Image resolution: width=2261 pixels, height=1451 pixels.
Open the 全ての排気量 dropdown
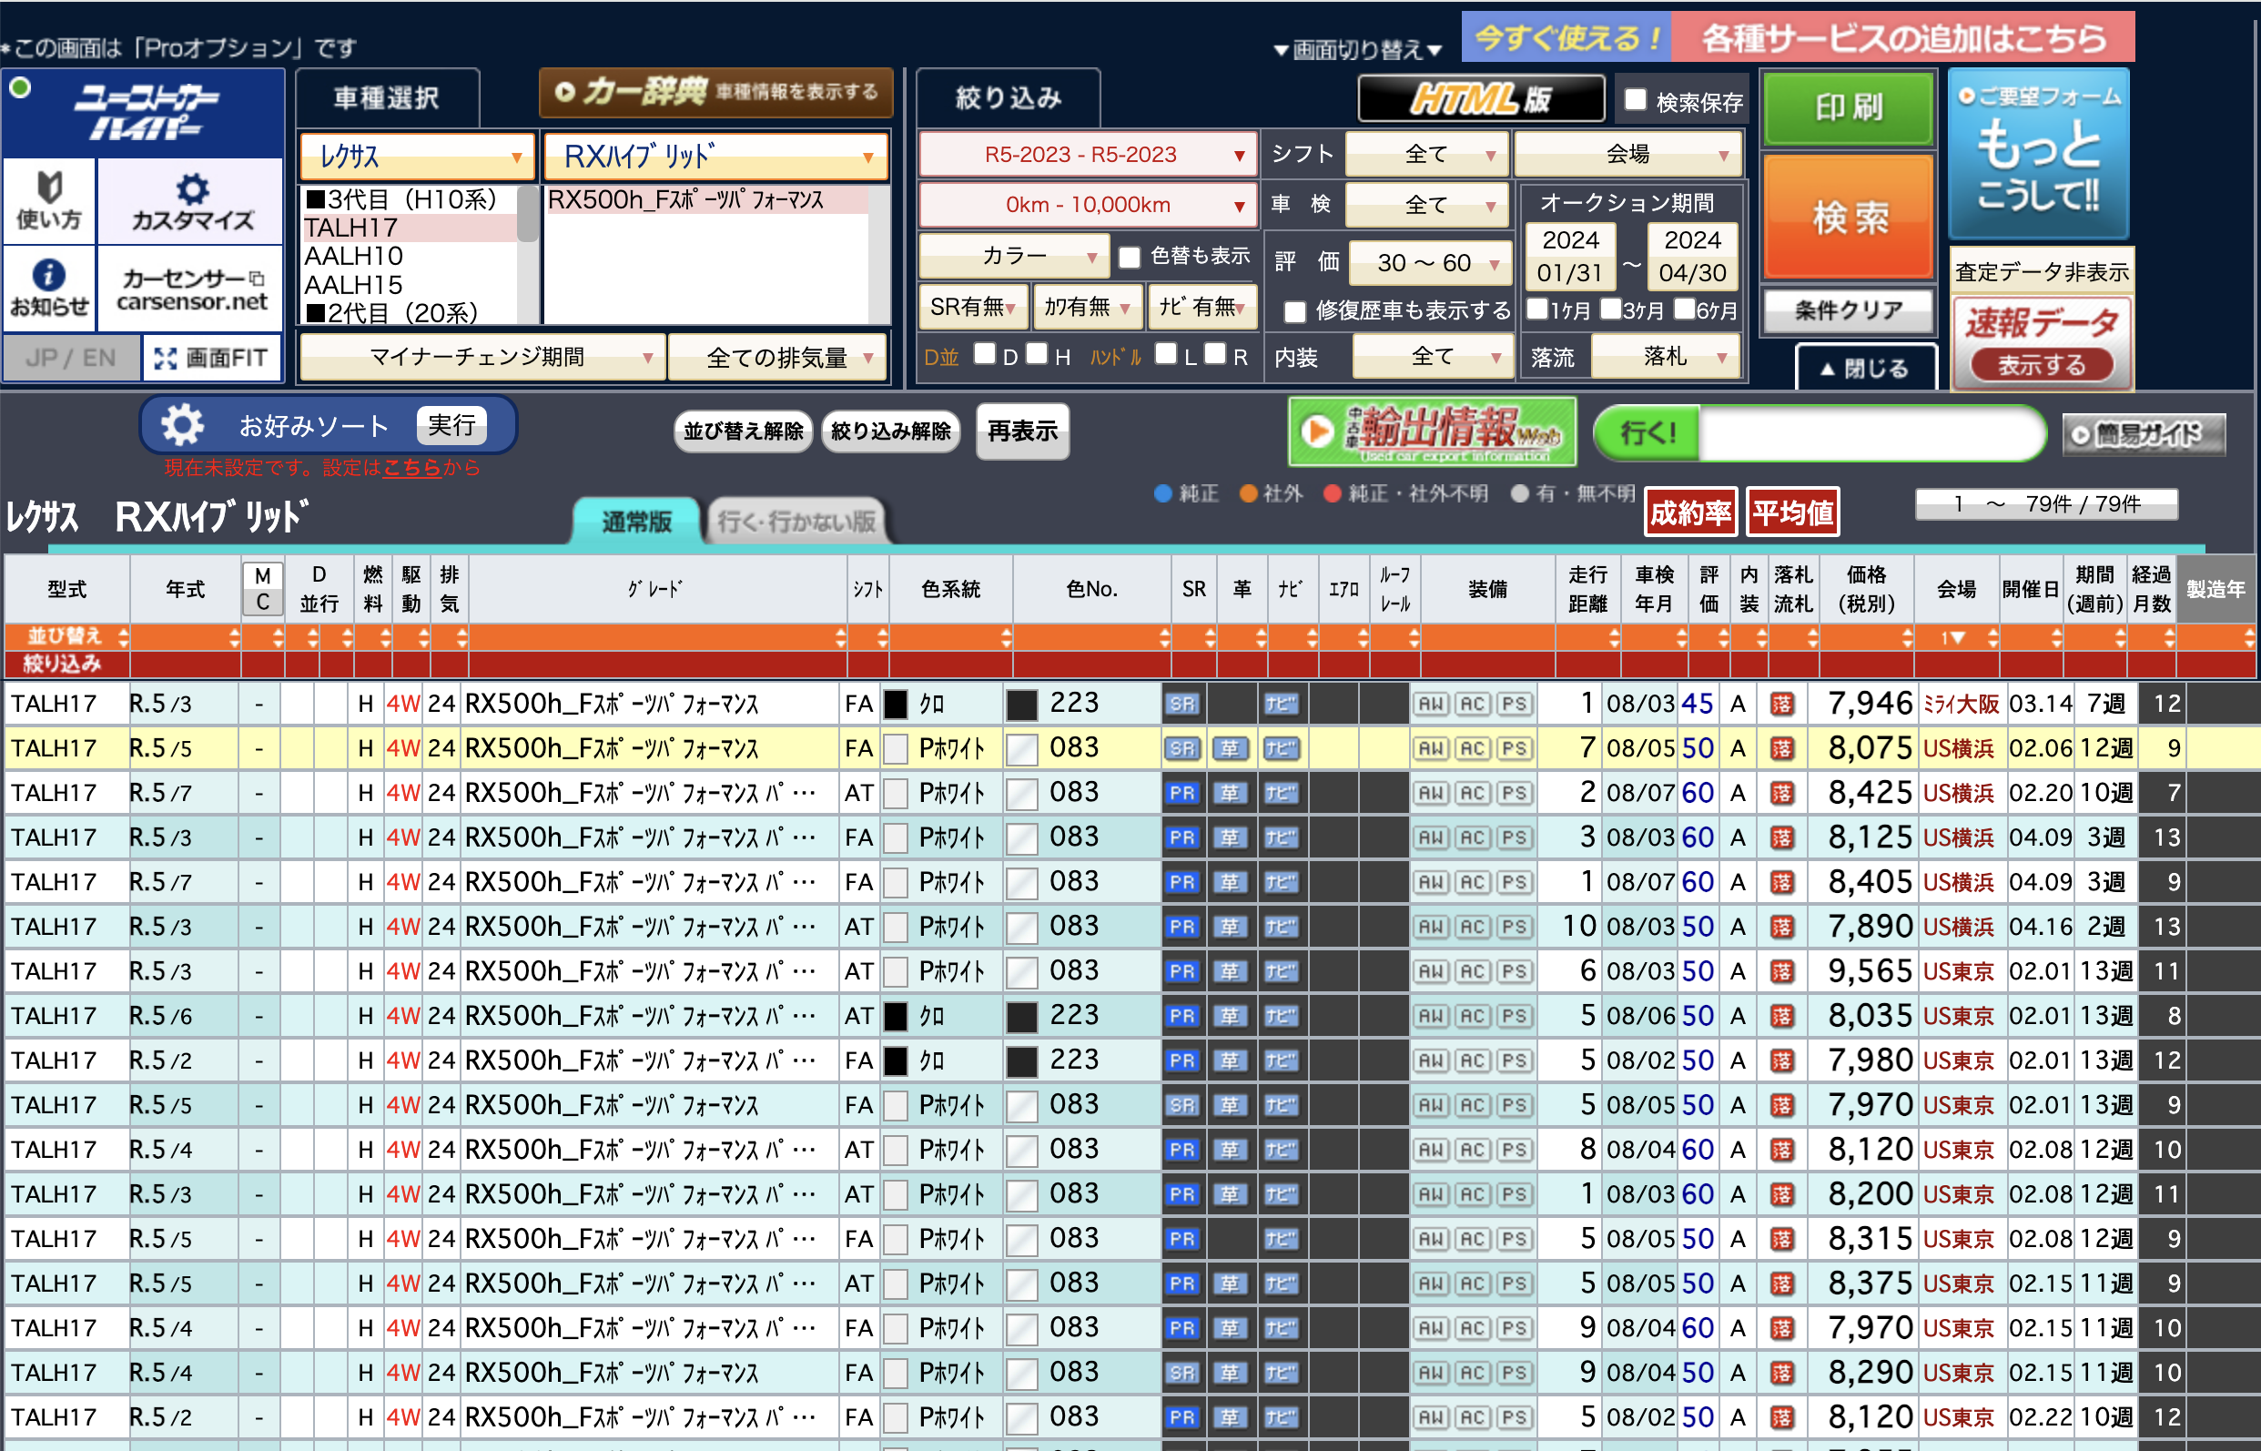click(x=778, y=357)
